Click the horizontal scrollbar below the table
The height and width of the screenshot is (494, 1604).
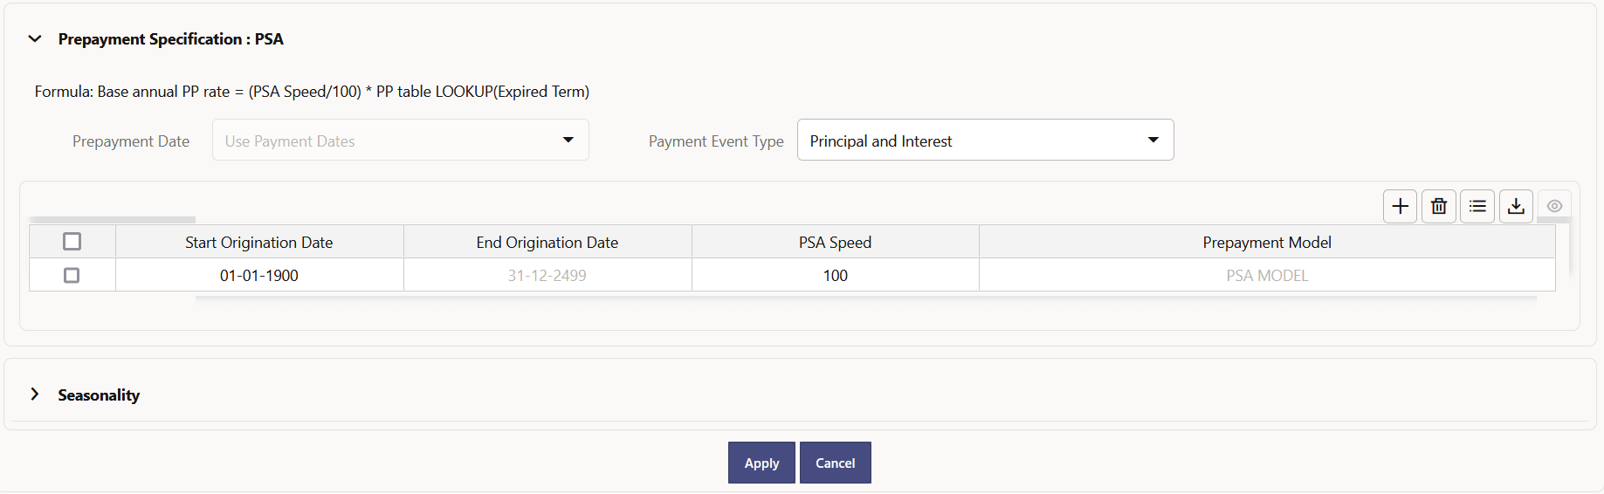coord(864,298)
